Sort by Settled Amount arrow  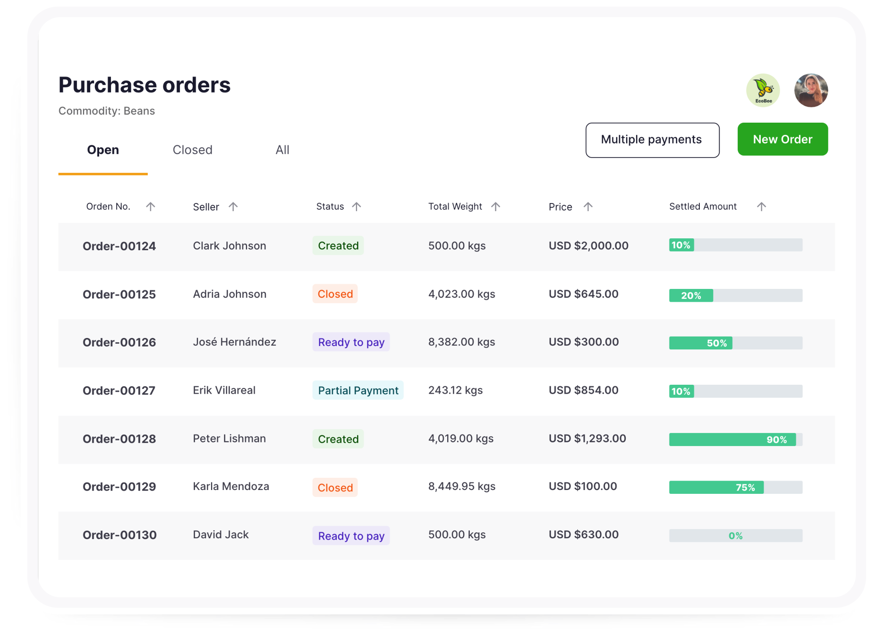[761, 206]
